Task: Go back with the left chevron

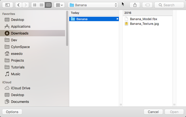Action: (x=18, y=5)
